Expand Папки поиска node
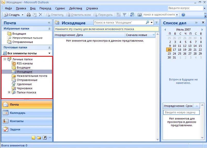Screen dimensions: 207x148 point(9,92)
